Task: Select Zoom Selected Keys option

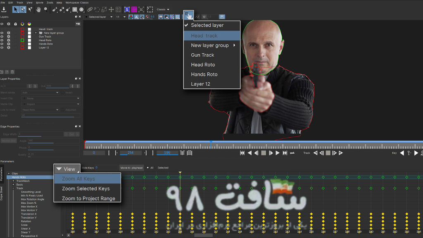Action: click(x=88, y=188)
